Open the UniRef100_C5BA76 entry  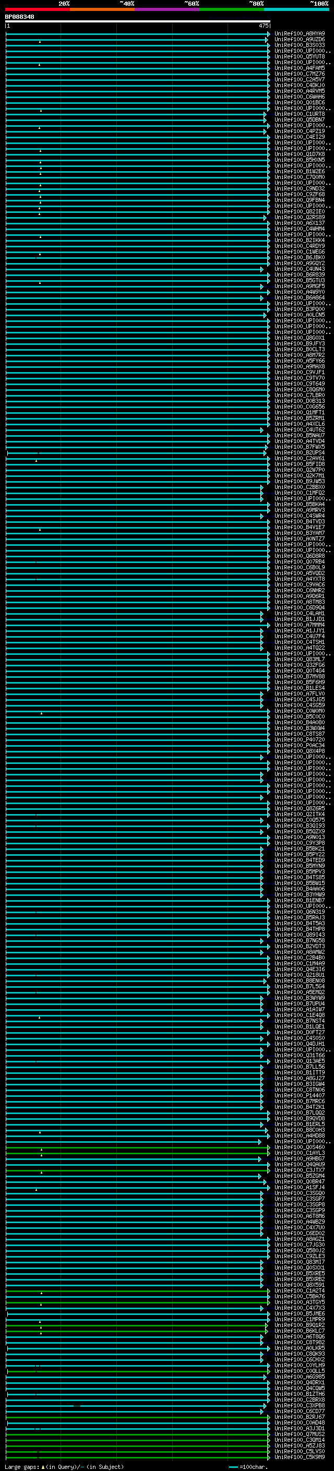point(300,1296)
